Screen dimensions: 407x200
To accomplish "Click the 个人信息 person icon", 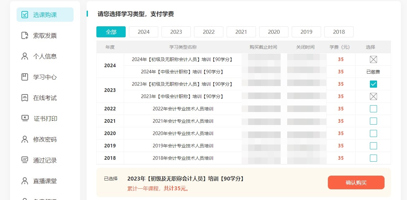I will tap(25, 56).
